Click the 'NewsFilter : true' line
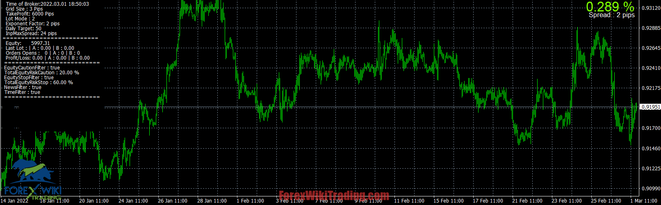The height and width of the screenshot is (205, 661). coord(23,87)
